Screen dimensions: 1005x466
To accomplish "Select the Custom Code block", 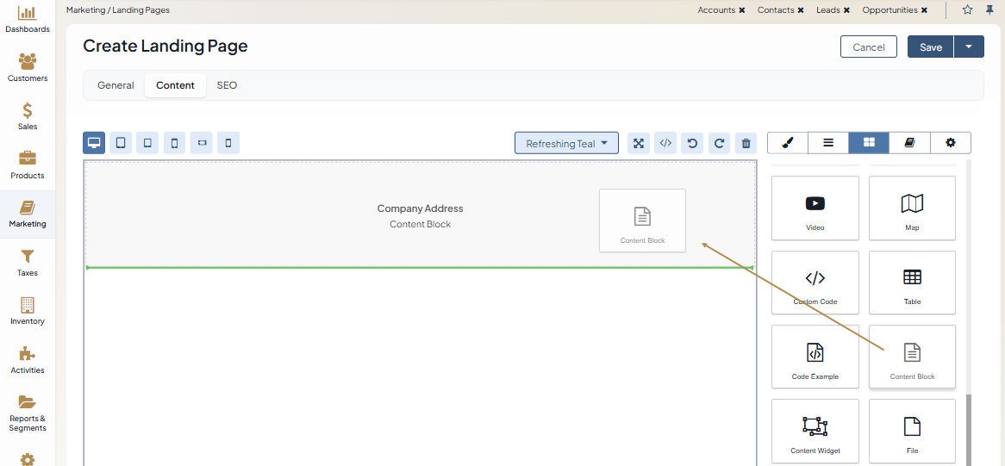I will pos(815,283).
